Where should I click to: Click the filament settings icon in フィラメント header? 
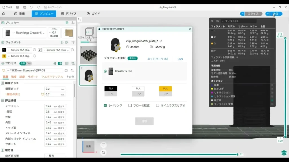pyautogui.click(x=73, y=42)
